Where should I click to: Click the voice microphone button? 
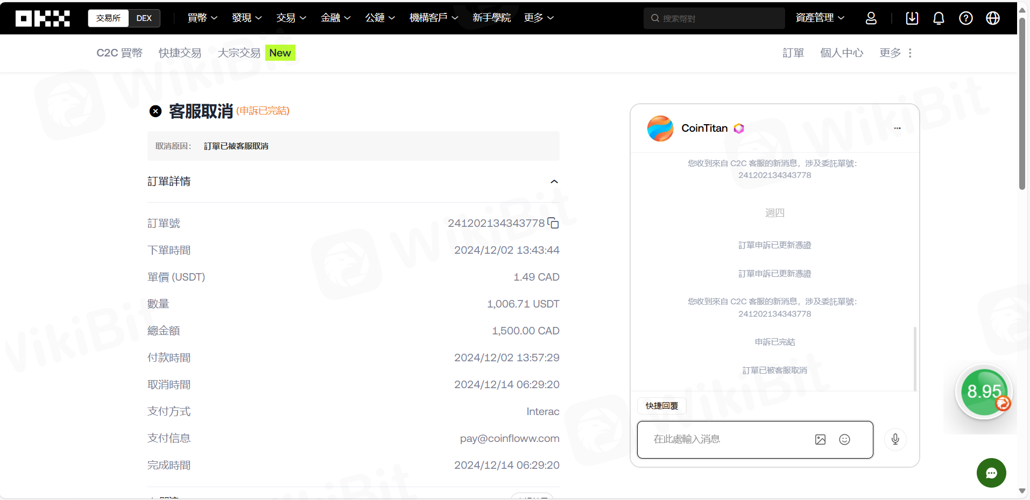click(895, 440)
